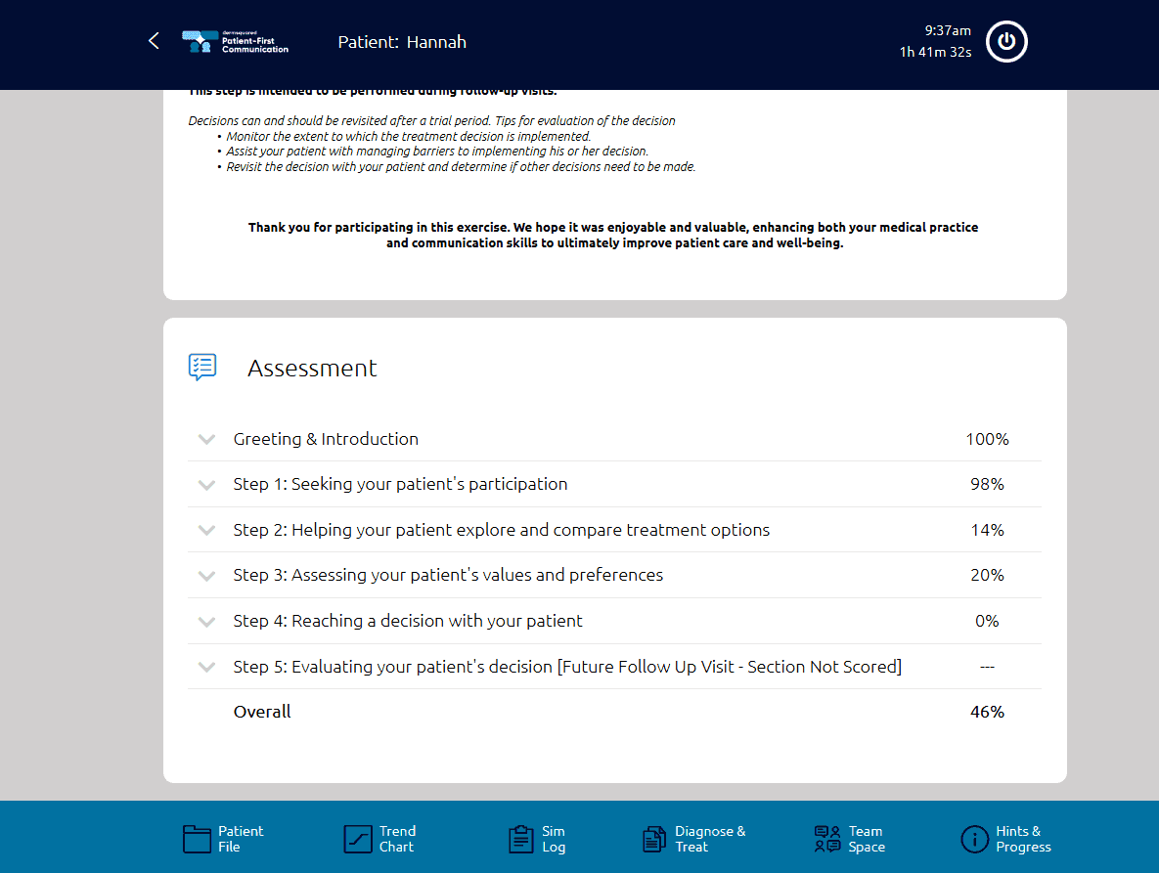Viewport: 1159px width, 873px height.
Task: Select the Step 4 row title text
Action: coord(407,621)
